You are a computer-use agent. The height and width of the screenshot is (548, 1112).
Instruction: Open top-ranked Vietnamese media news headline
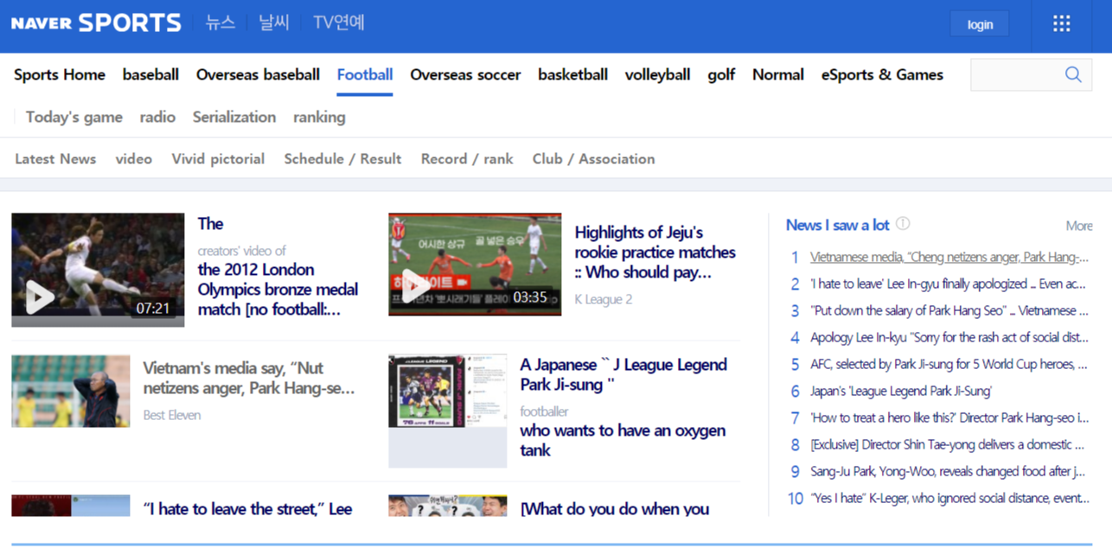tap(949, 258)
